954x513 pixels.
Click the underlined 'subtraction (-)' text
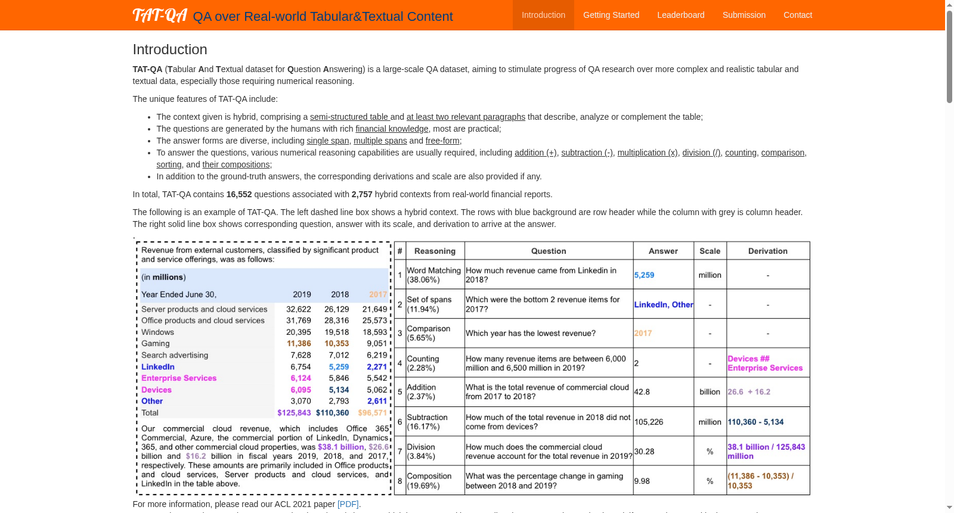[587, 153]
